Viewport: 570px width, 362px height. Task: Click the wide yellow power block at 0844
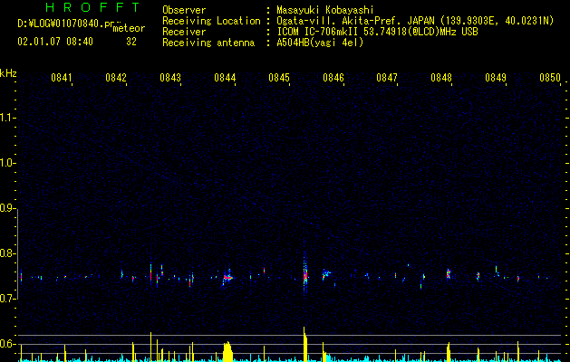(x=227, y=351)
